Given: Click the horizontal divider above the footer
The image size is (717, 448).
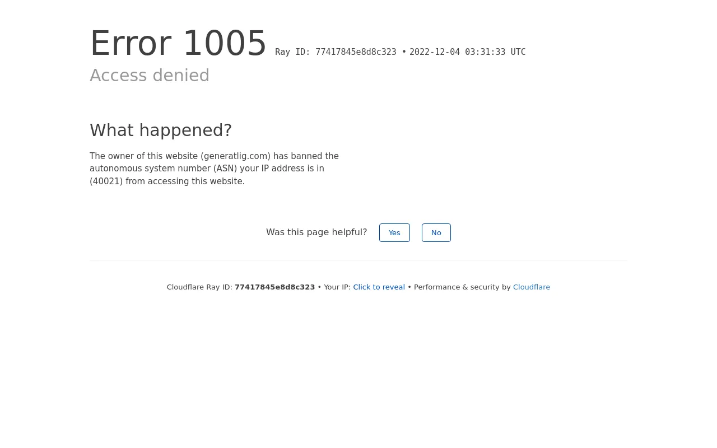Looking at the screenshot, I should point(358,260).
